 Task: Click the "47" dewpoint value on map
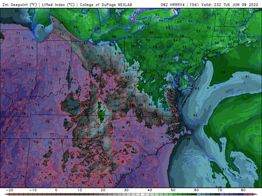click(x=241, y=32)
